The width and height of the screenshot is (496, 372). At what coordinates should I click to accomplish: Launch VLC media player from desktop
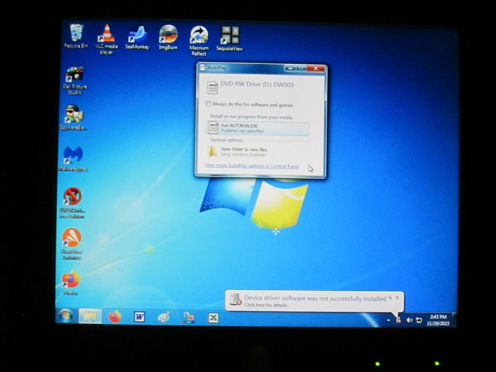coord(106,39)
